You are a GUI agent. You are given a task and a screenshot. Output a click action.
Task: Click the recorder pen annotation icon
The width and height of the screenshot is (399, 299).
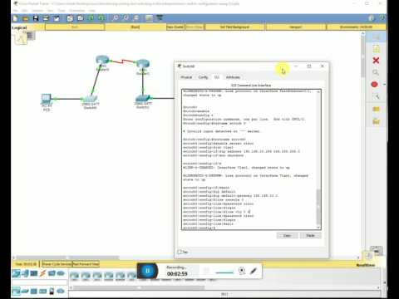tap(254, 271)
